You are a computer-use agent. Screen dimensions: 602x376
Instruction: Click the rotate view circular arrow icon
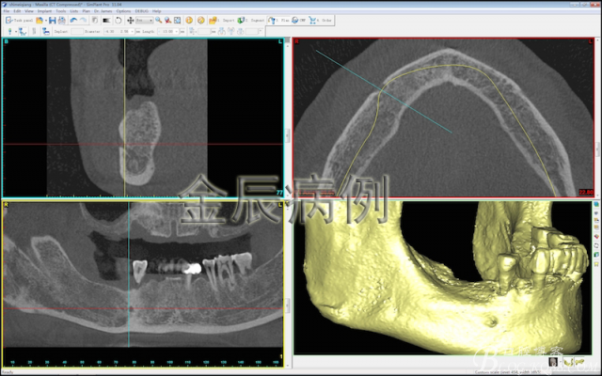[119, 21]
